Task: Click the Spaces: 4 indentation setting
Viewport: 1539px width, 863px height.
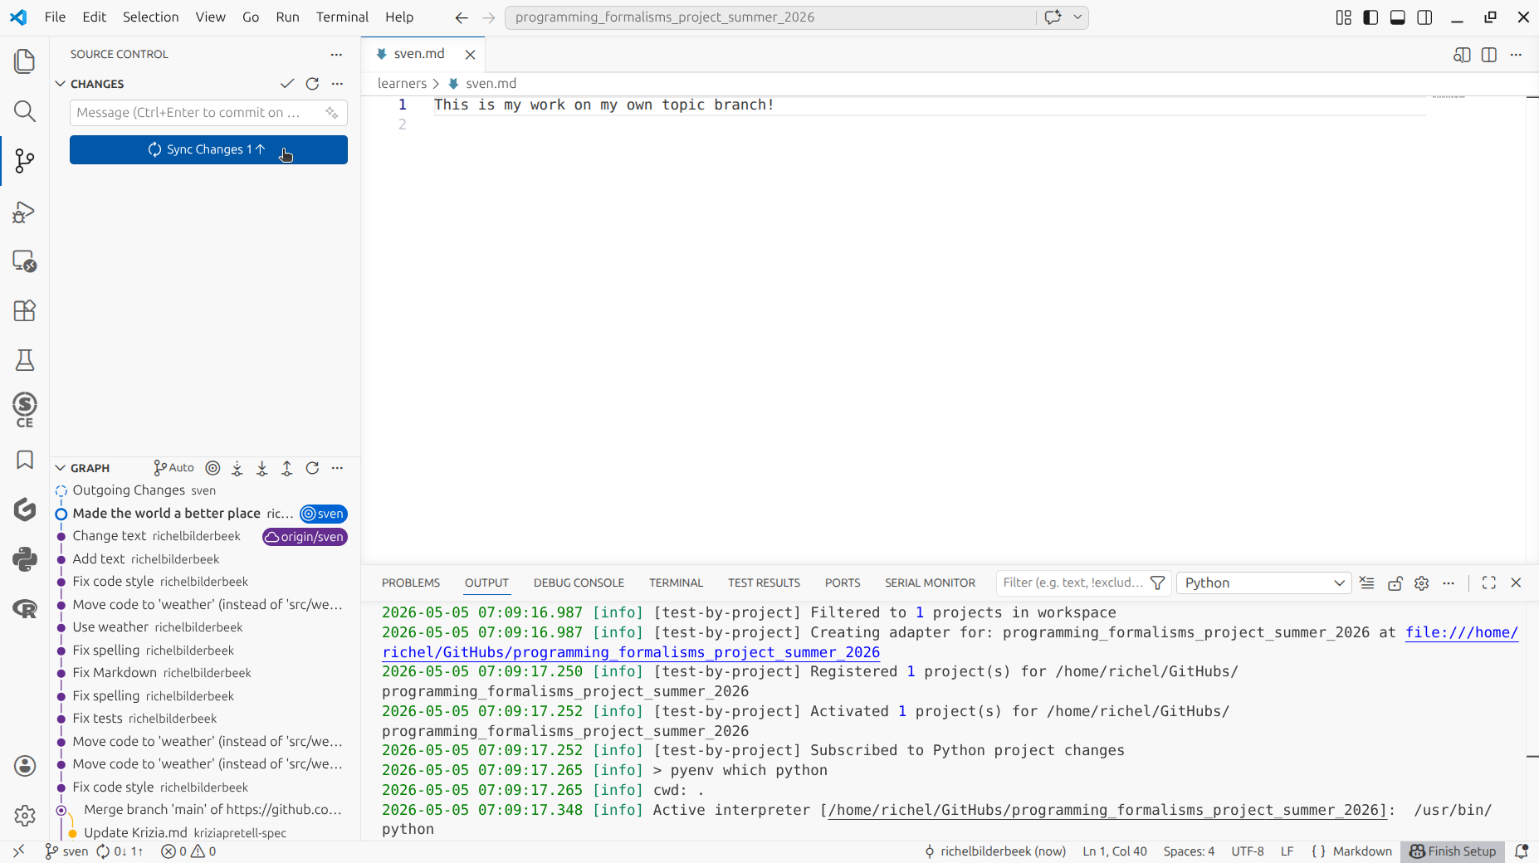Action: 1189,851
